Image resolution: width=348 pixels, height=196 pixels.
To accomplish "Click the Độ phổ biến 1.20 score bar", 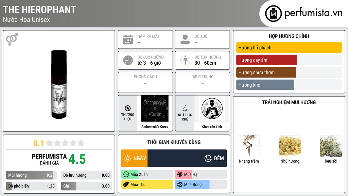I will click(x=31, y=186).
